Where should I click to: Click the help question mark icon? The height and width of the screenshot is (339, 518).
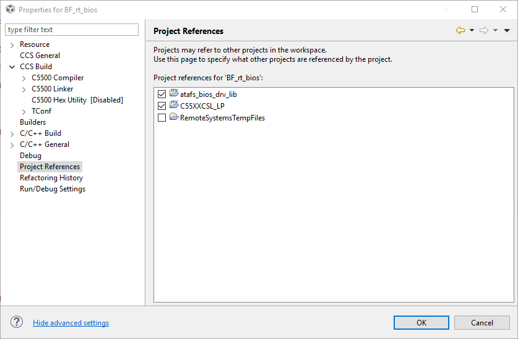[17, 322]
